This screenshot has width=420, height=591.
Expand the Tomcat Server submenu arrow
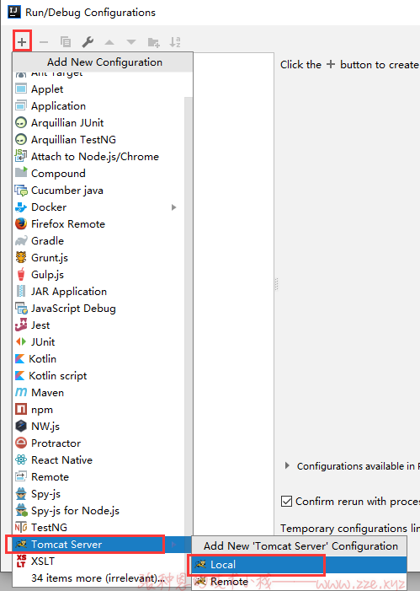(x=174, y=545)
